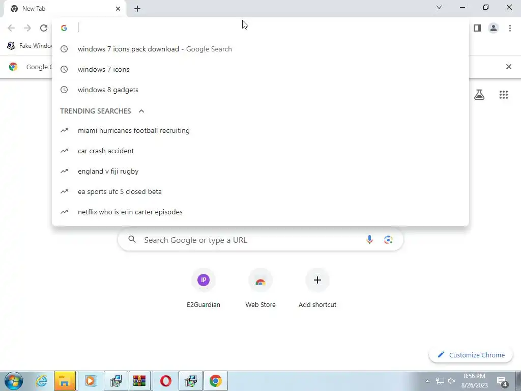
Task: Open the tab search dropdown arrow
Action: click(439, 7)
